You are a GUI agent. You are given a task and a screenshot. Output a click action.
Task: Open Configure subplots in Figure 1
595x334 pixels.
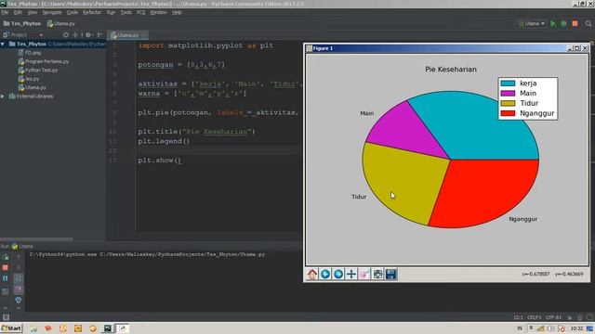click(377, 274)
